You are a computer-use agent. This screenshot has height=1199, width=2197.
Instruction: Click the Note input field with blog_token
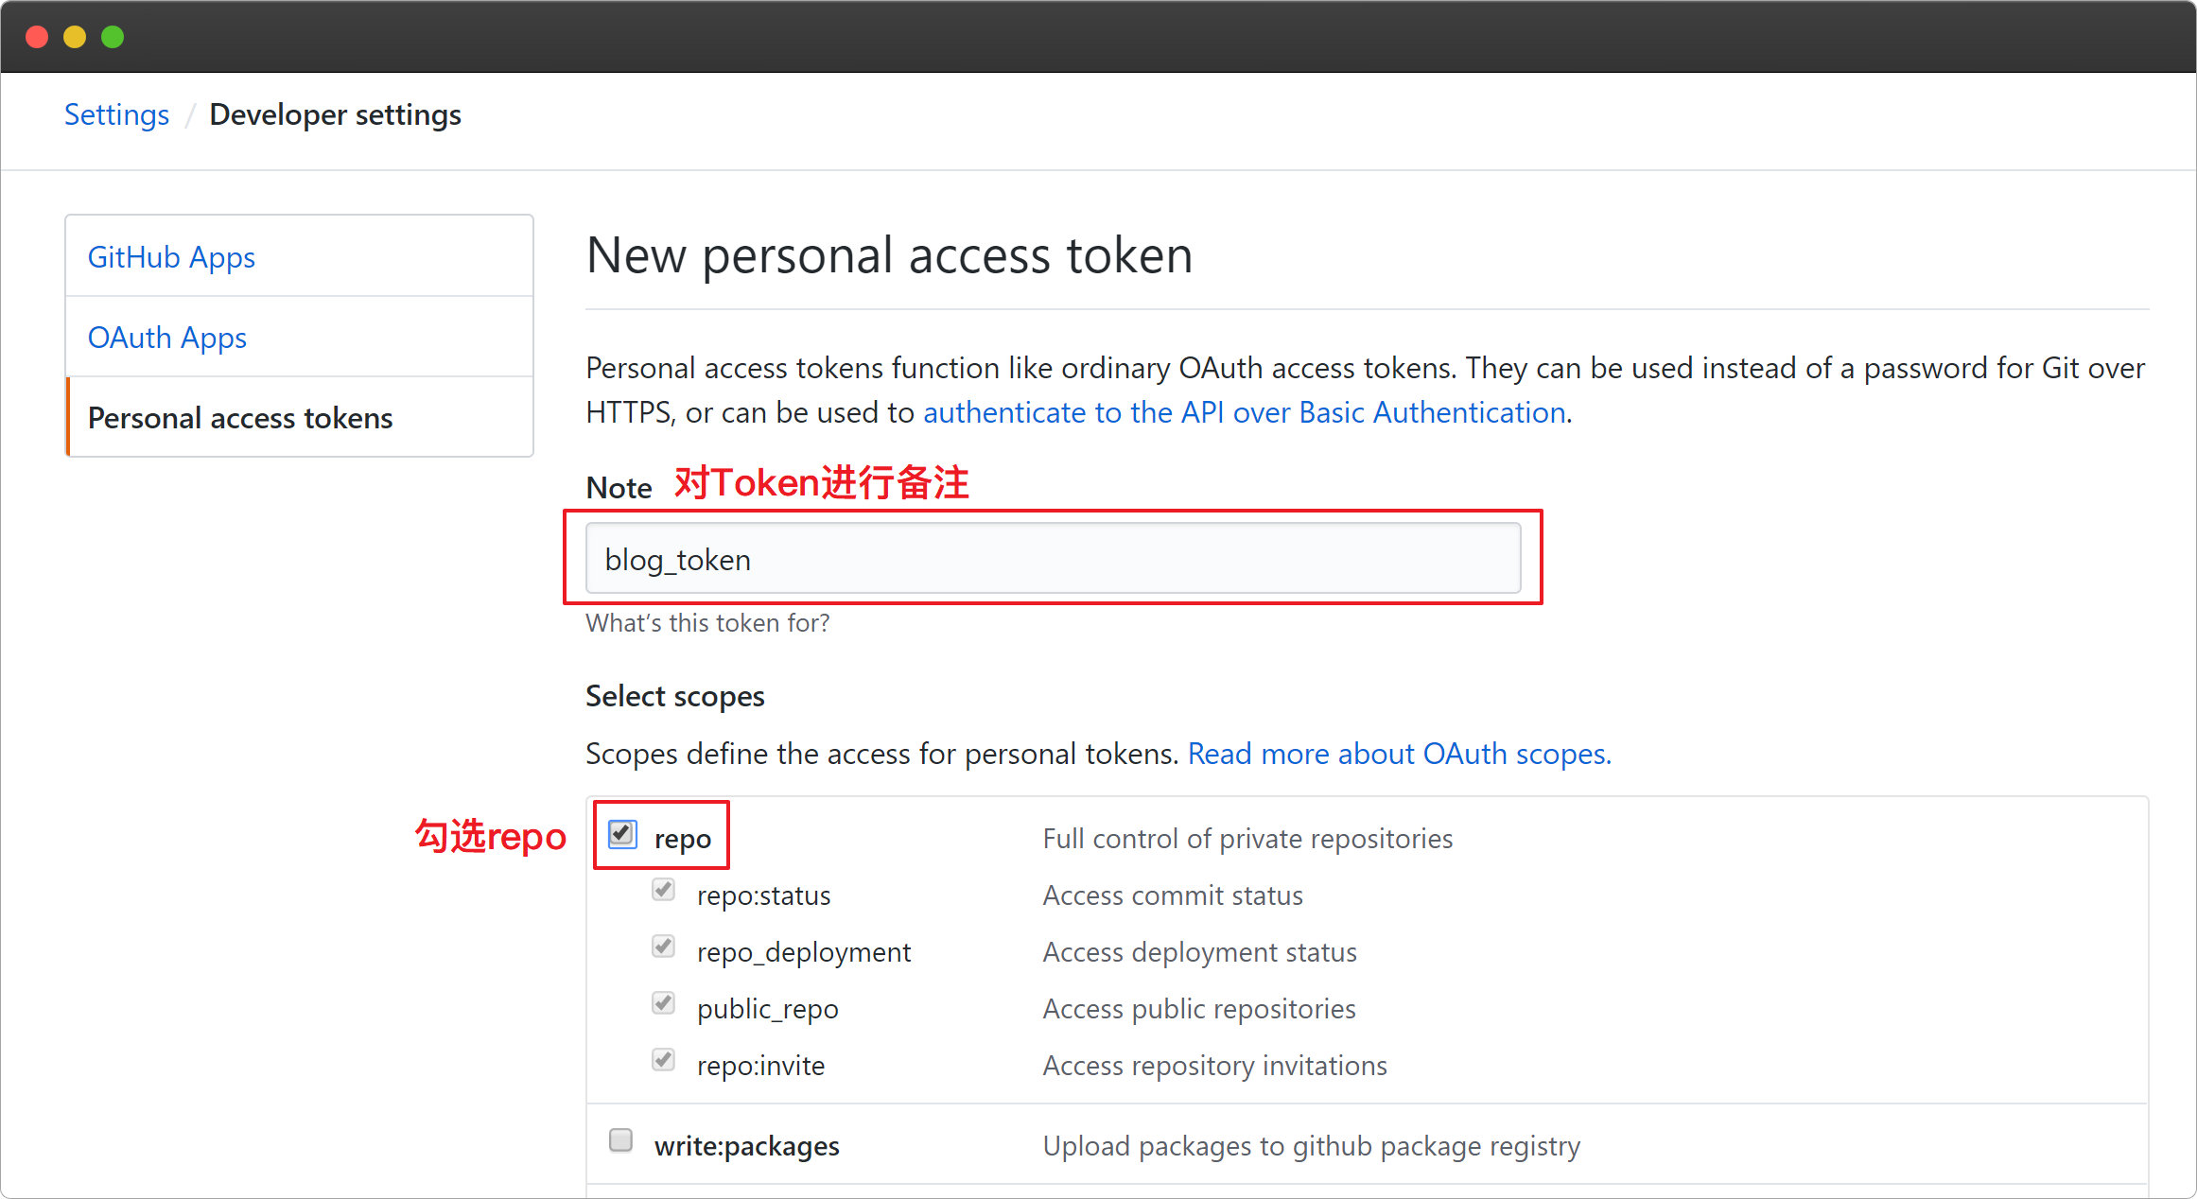point(1053,559)
